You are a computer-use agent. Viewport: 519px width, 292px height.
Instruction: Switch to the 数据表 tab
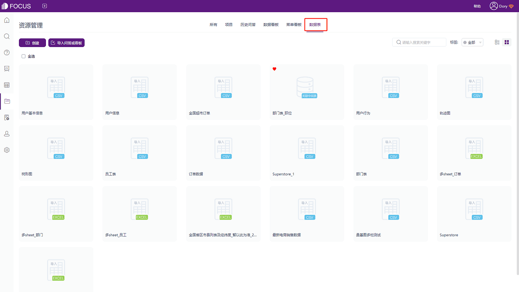[x=315, y=25]
